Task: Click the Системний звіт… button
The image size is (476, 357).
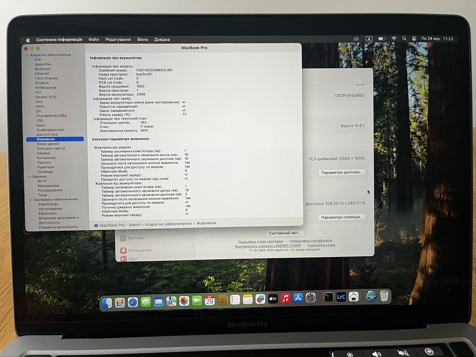Action: click(285, 233)
